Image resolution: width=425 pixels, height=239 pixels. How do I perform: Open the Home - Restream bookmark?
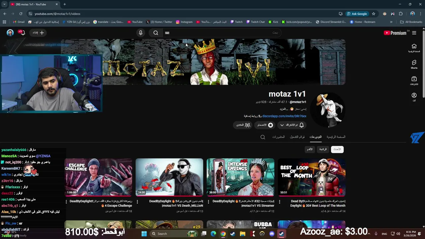(362, 22)
